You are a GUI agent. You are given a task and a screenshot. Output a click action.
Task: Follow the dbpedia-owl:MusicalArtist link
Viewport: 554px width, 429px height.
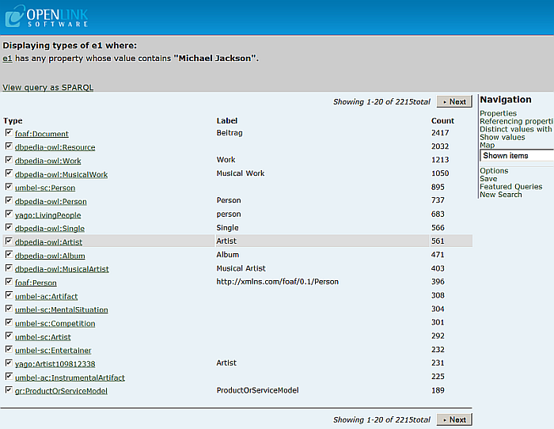tap(63, 269)
